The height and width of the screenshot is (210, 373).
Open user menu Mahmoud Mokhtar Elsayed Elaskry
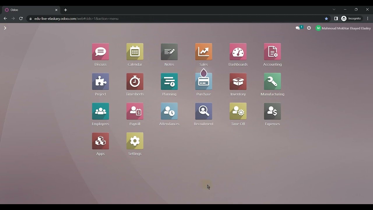point(343,28)
